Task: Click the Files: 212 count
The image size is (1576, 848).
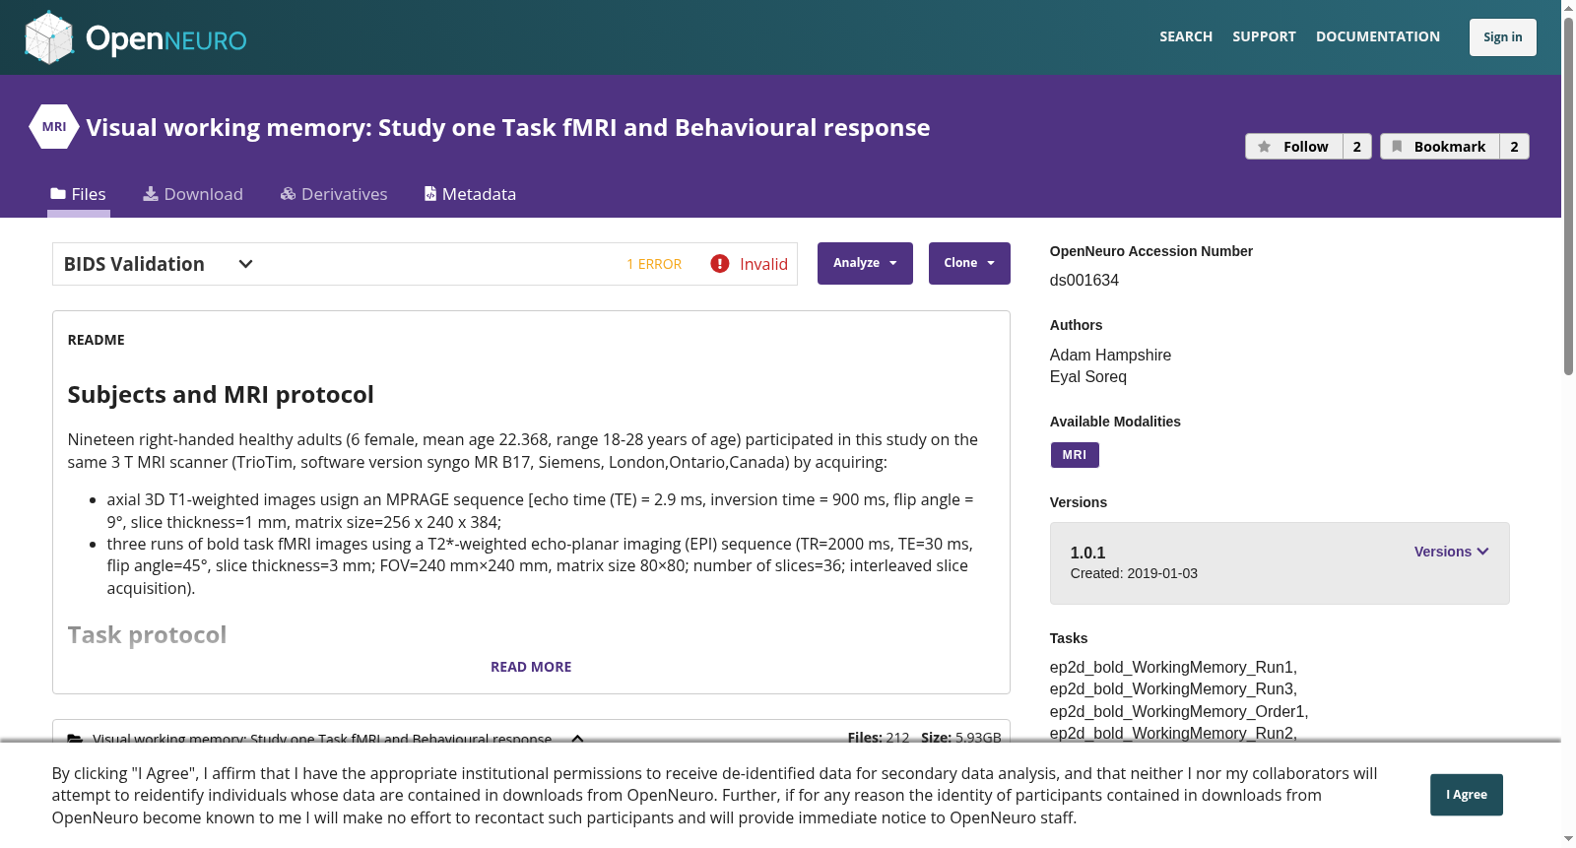Action: 879,738
